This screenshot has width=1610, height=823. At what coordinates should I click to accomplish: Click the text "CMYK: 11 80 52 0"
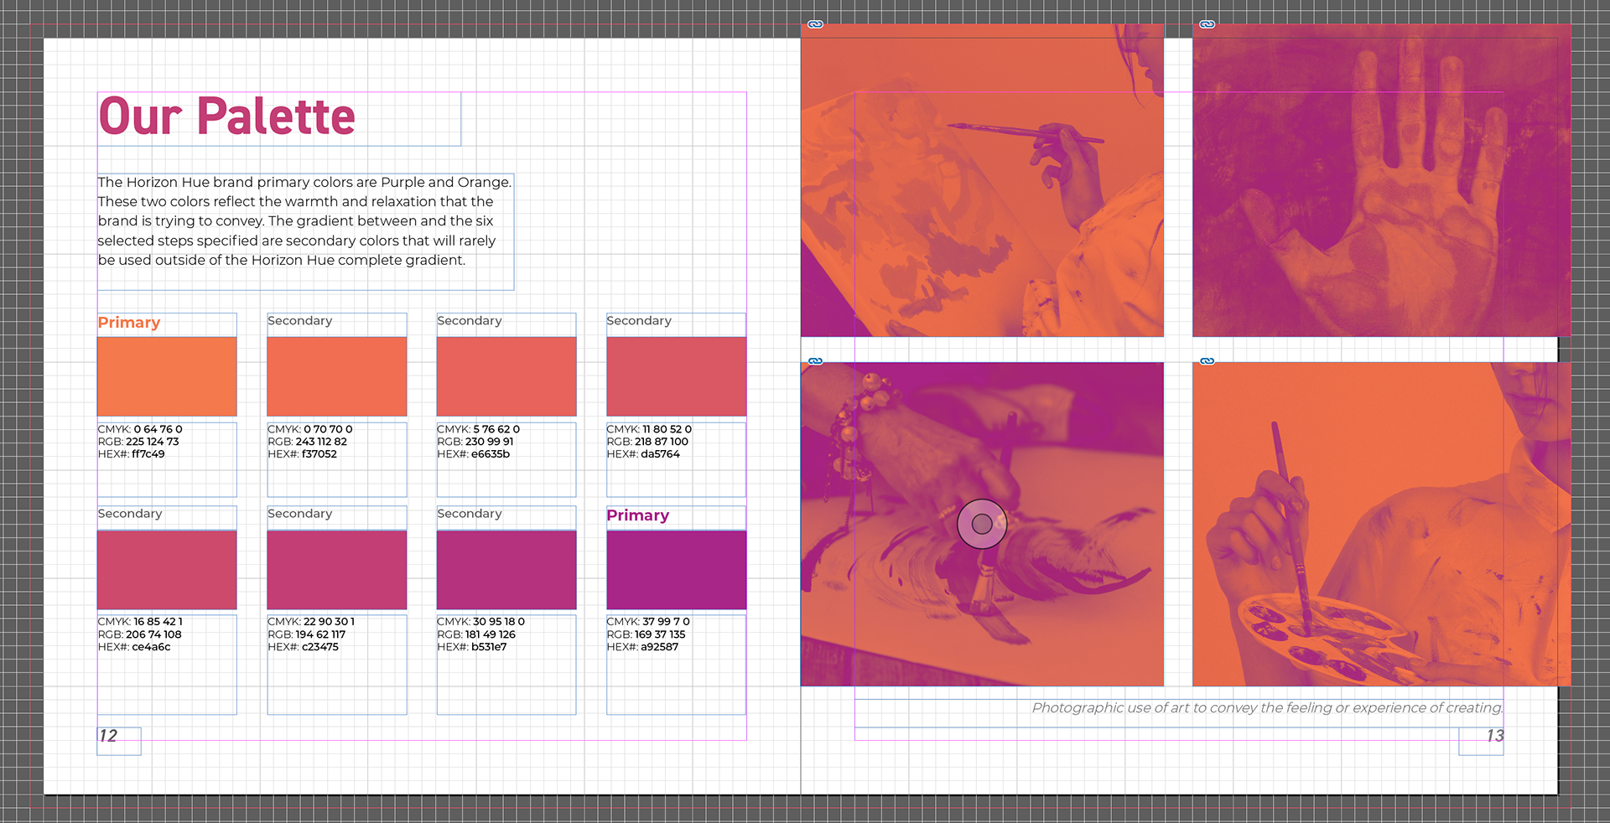coord(649,429)
